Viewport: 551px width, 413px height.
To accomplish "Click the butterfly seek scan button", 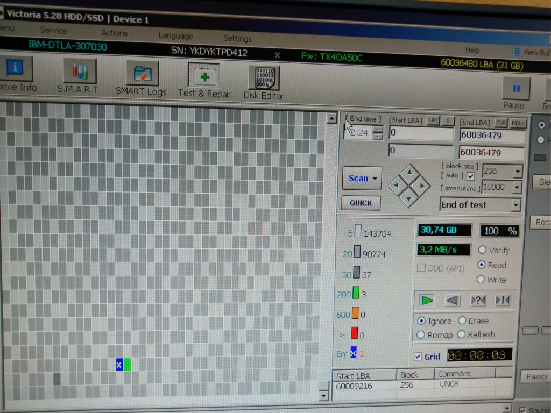I will point(503,300).
